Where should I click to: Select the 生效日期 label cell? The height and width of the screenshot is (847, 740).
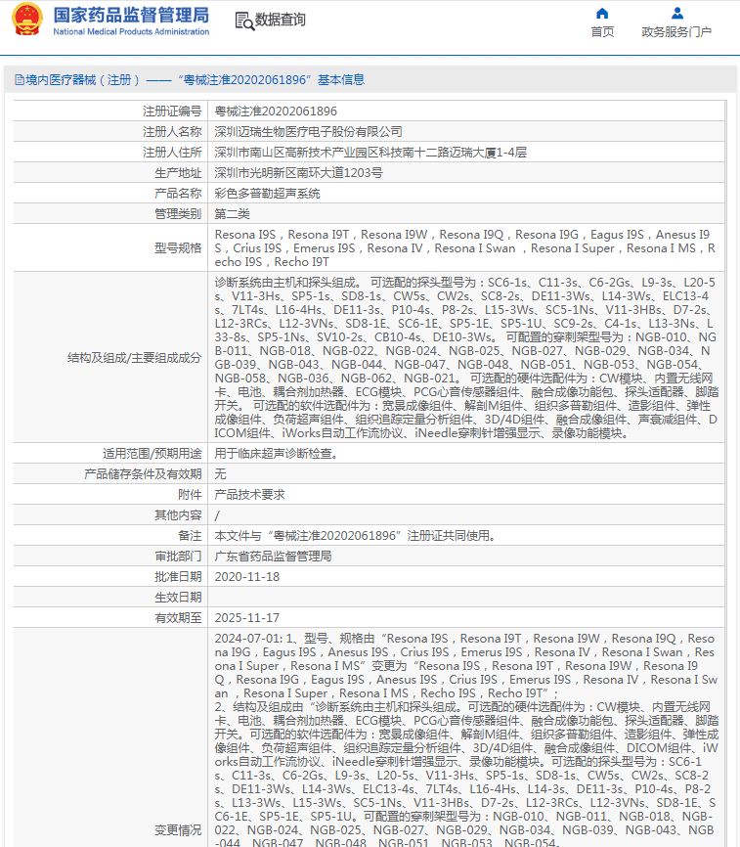(x=110, y=598)
